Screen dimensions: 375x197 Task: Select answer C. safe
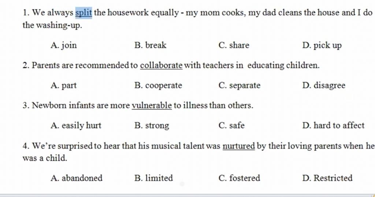pos(231,125)
